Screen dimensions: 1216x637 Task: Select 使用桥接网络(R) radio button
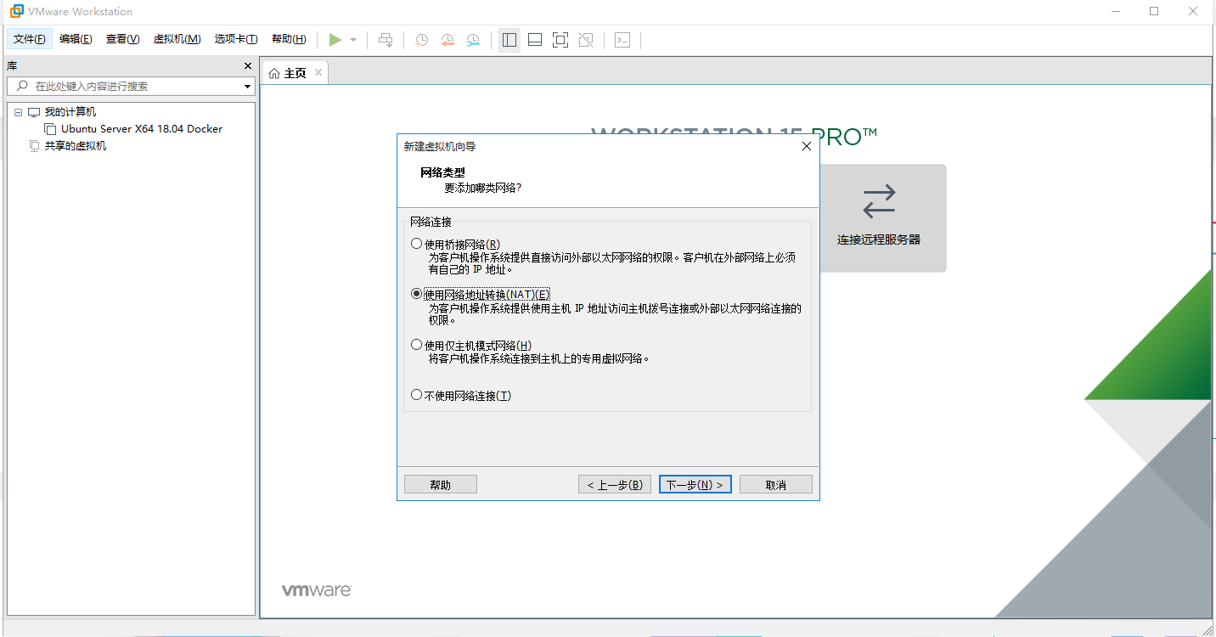(x=416, y=244)
